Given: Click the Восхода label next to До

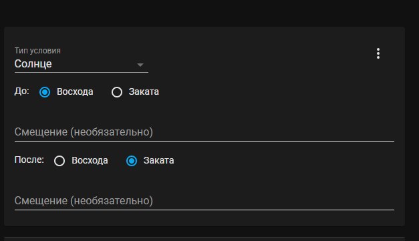Looking at the screenshot, I should [75, 92].
